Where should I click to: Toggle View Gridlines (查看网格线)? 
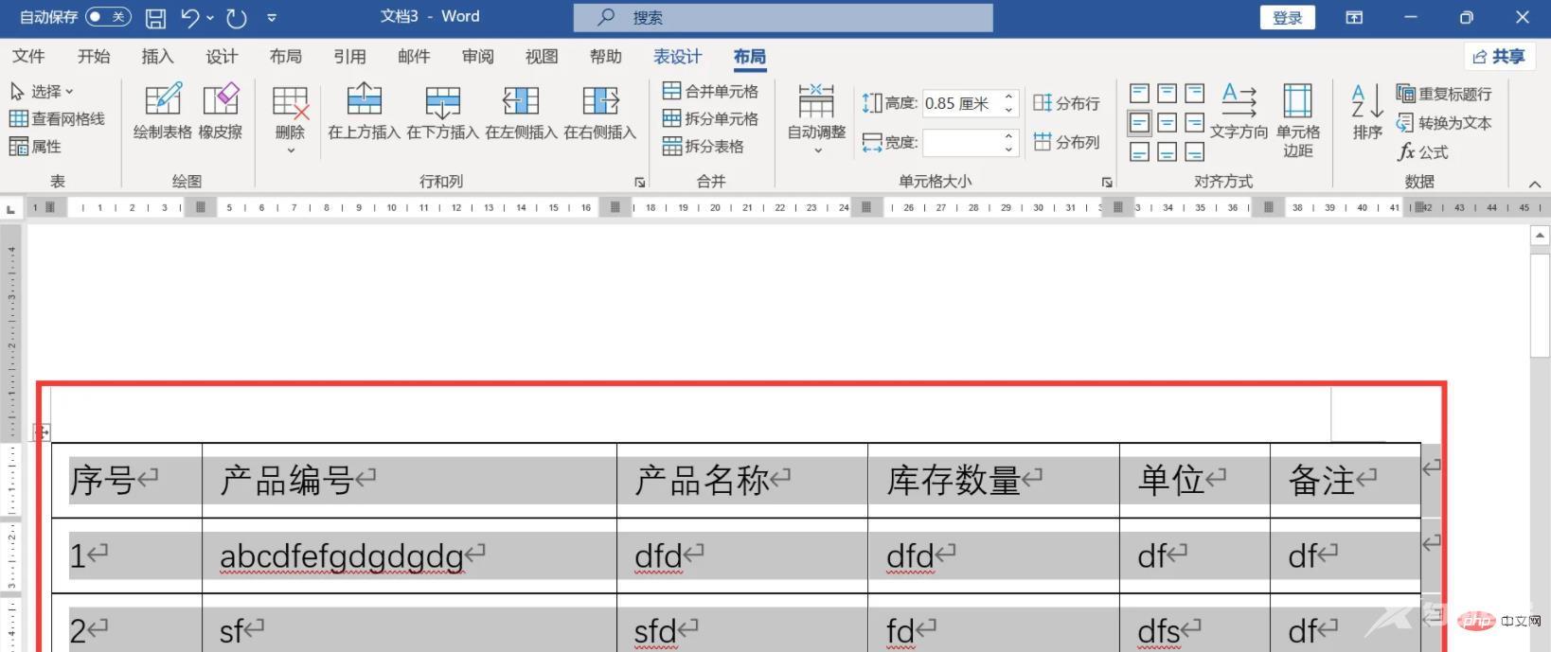[57, 118]
